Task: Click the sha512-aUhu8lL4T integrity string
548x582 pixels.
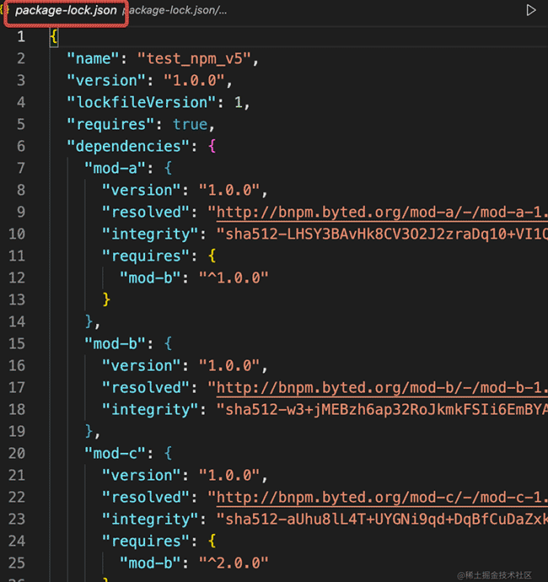Action: [382, 520]
